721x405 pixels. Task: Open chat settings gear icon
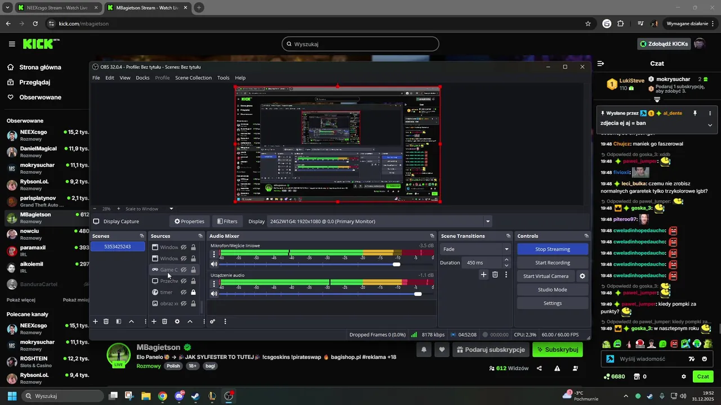coord(684,376)
